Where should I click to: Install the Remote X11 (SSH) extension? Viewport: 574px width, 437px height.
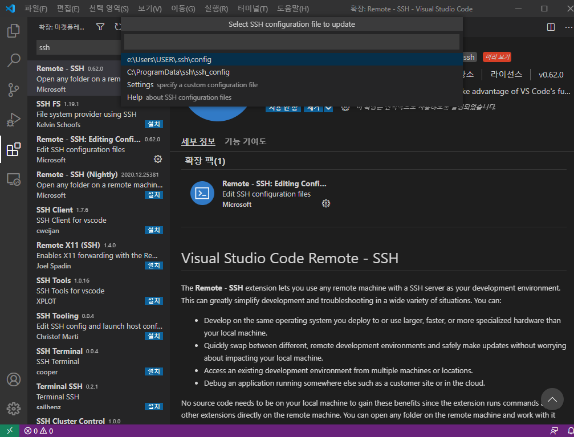pyautogui.click(x=154, y=266)
